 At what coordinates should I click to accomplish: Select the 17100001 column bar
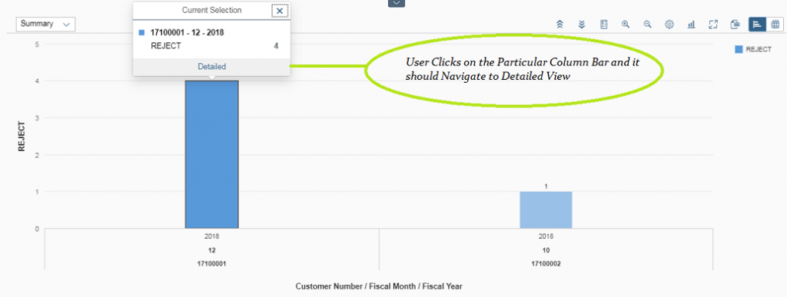tap(212, 154)
